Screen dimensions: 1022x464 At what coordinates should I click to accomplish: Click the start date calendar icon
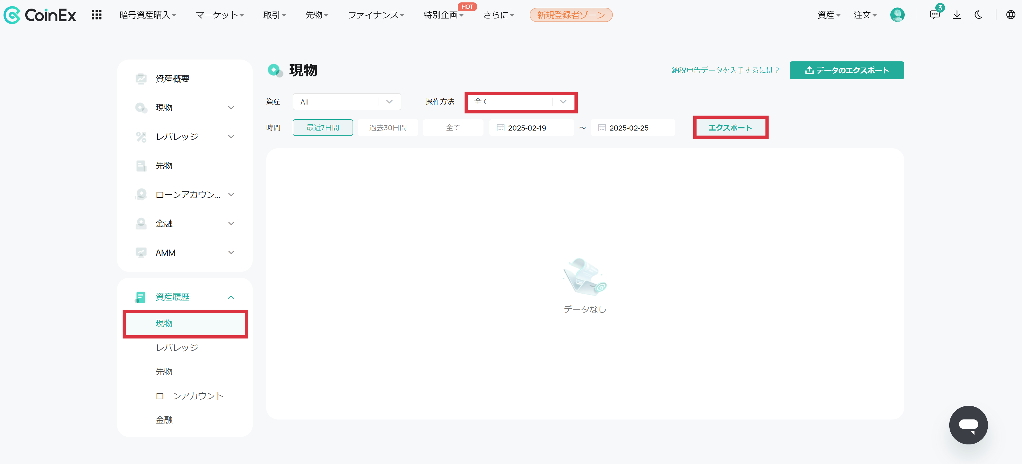(x=500, y=128)
